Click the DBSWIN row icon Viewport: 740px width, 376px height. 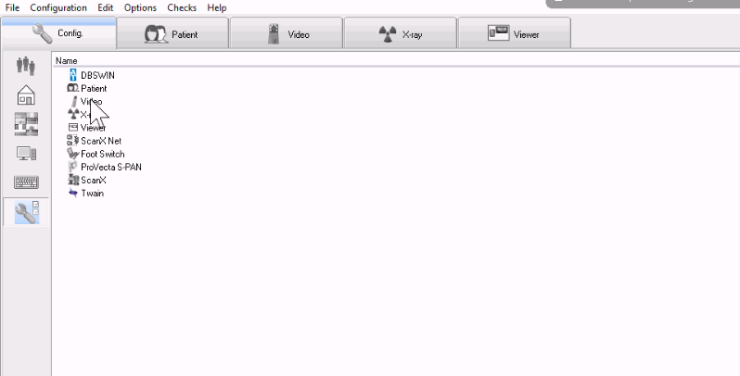[73, 75]
